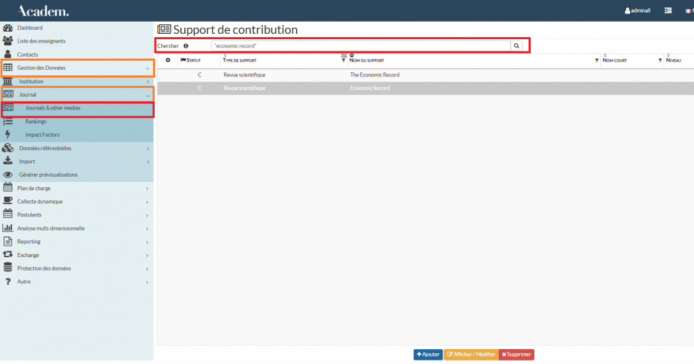694x364 pixels.
Task: Click the info icon beside Chercher
Action: tap(186, 46)
